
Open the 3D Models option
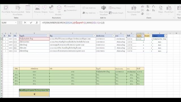(59, 10)
